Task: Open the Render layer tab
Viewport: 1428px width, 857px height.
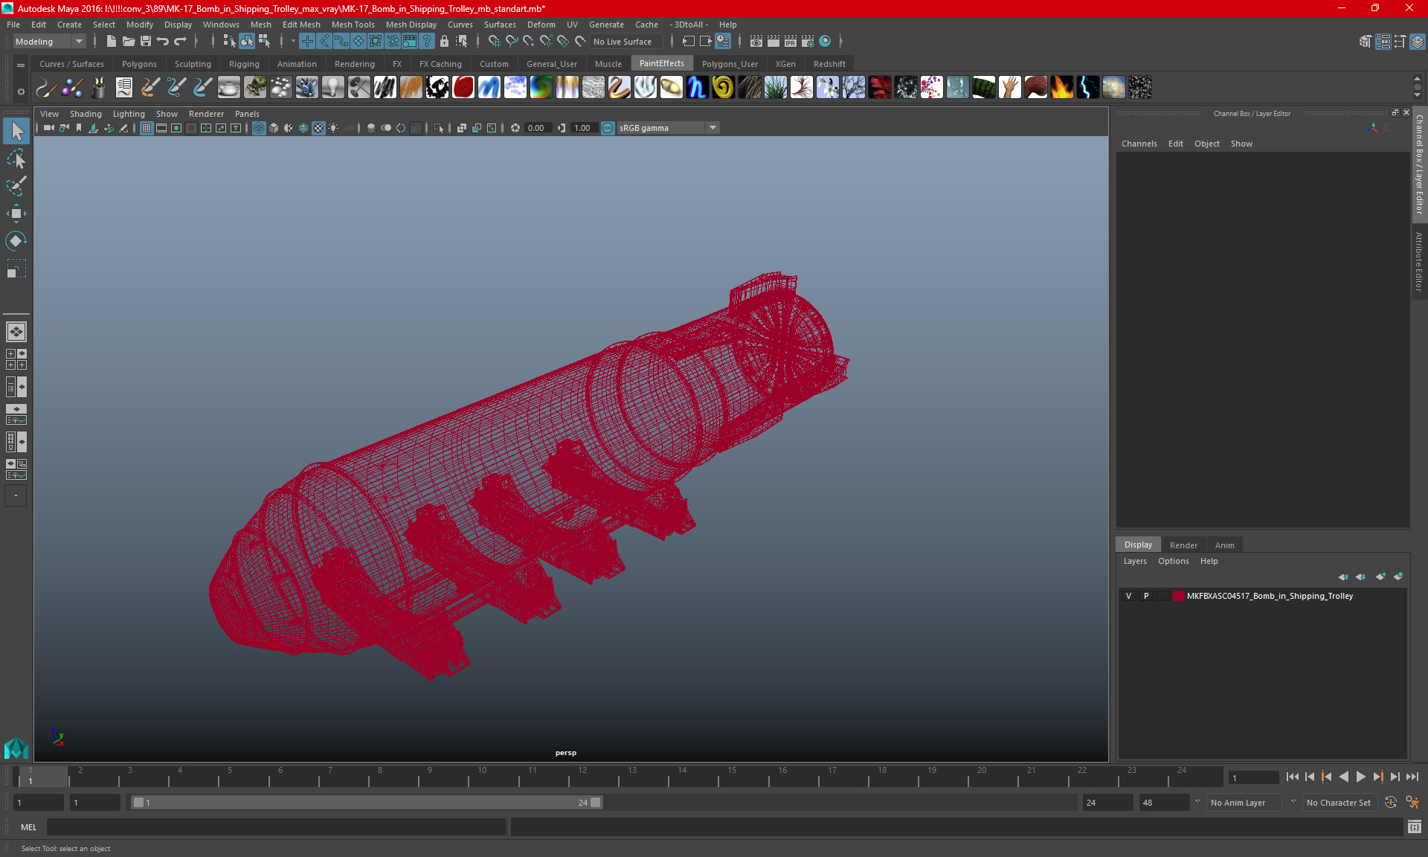Action: pos(1183,545)
